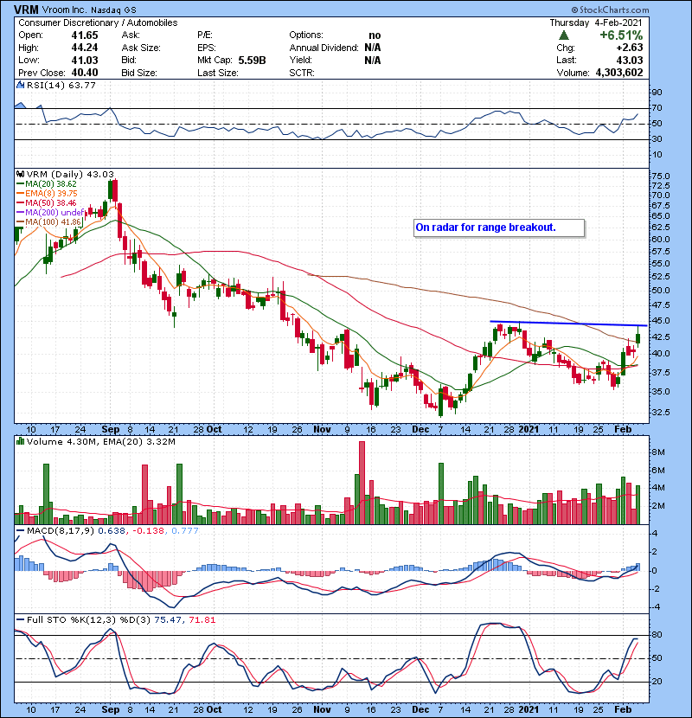Click the MACD signal value -0.138

(149, 530)
